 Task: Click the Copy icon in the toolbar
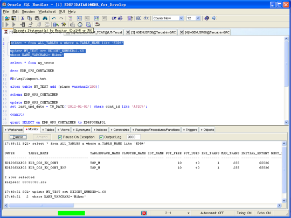click(x=30, y=18)
